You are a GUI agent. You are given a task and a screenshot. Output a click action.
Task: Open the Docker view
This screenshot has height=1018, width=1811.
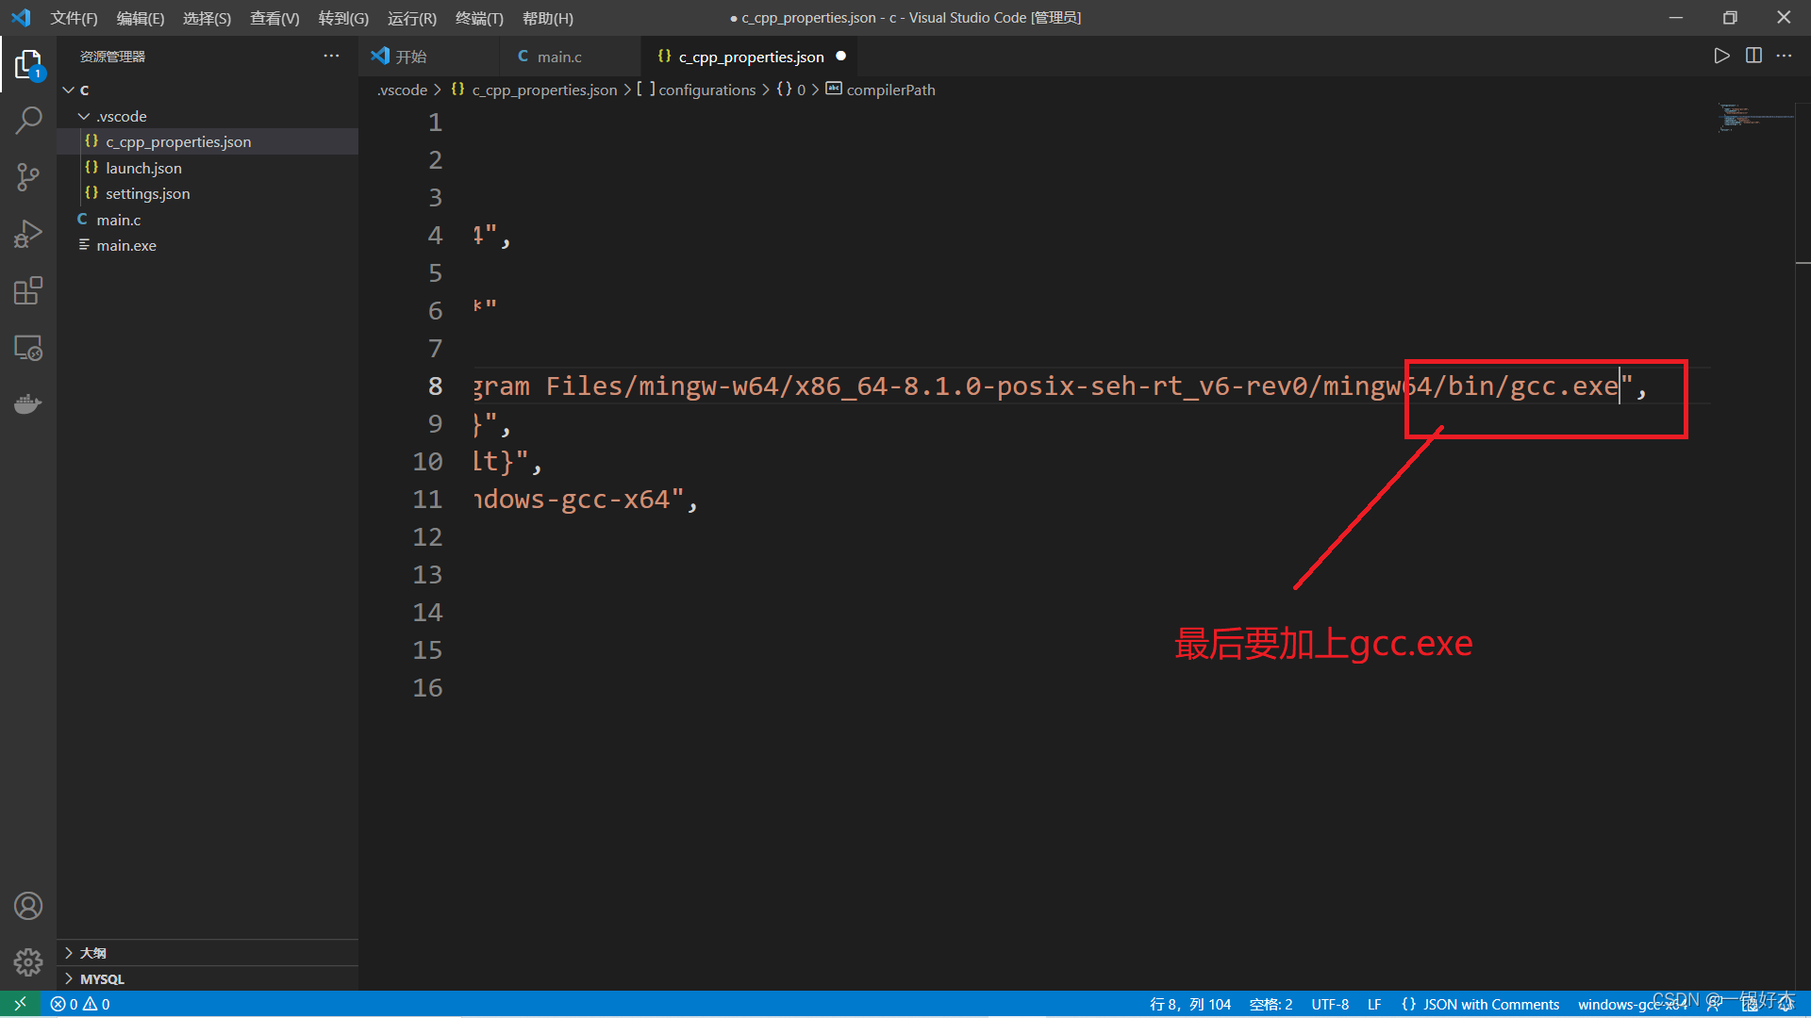pos(28,404)
